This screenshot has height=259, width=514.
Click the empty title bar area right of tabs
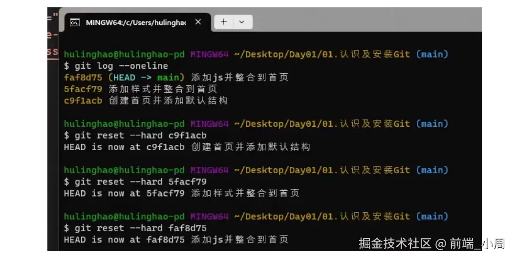tap(367, 20)
